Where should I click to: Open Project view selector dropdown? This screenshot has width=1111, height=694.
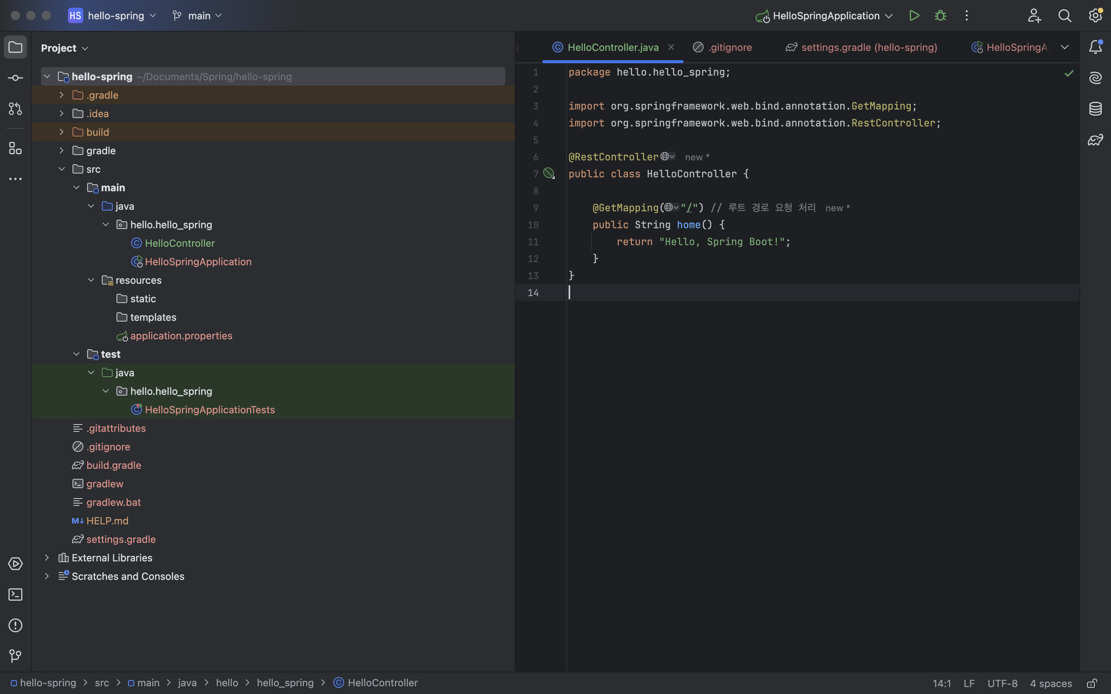64,48
